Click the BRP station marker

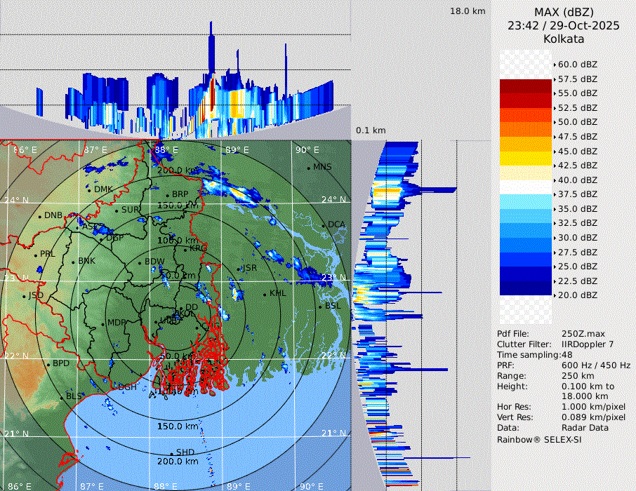167,194
